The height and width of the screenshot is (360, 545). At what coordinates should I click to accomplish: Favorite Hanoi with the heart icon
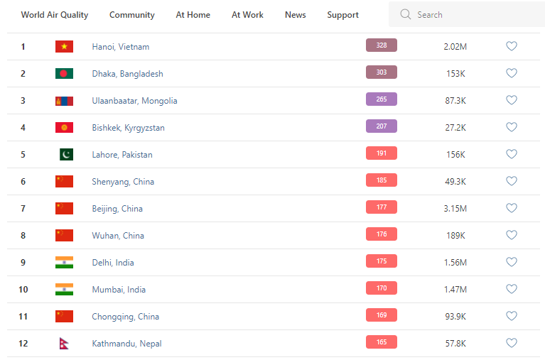click(512, 47)
